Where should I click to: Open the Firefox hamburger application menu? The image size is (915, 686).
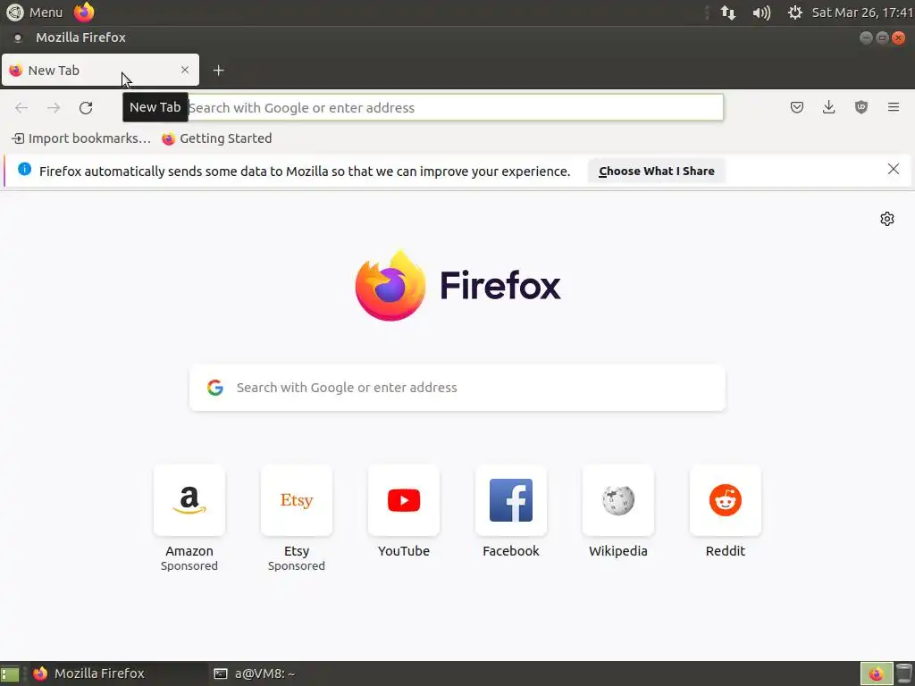click(893, 107)
